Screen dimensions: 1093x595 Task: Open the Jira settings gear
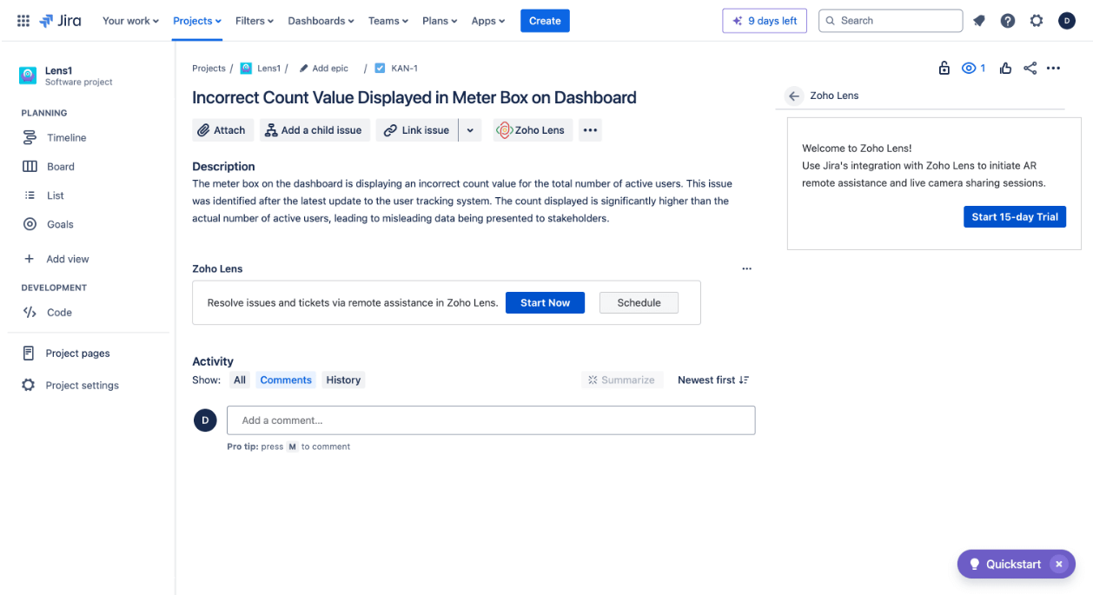(1037, 20)
